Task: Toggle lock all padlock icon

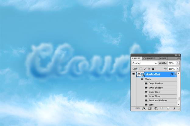Action: (x=153, y=69)
